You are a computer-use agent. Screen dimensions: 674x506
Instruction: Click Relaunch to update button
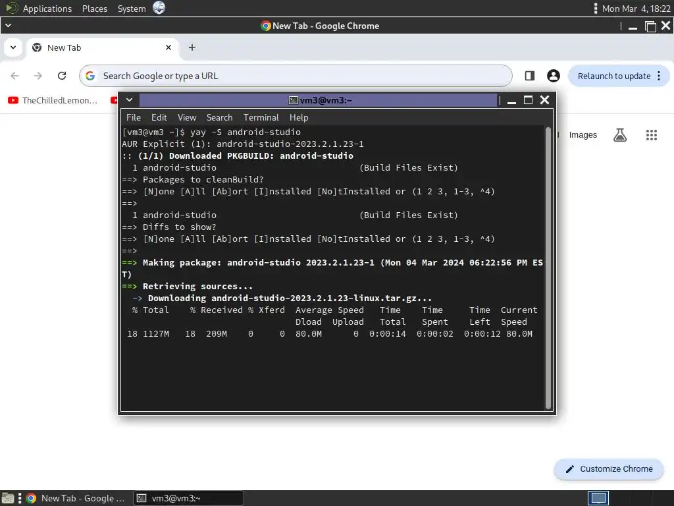coord(614,76)
